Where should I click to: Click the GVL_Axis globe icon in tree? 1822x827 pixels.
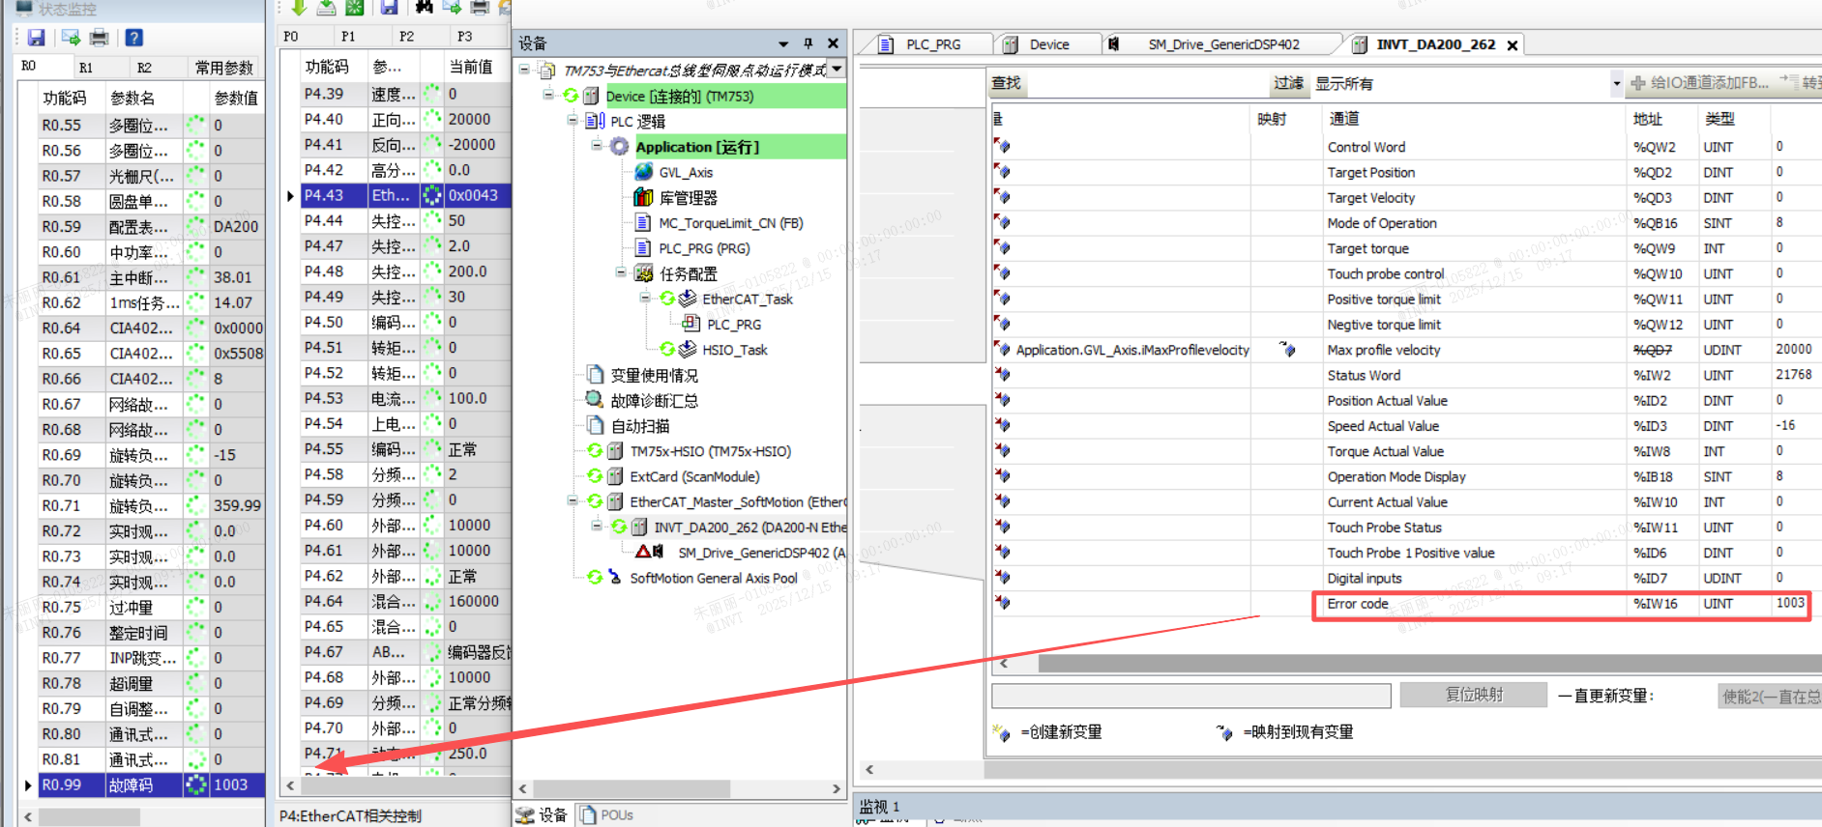tap(643, 172)
